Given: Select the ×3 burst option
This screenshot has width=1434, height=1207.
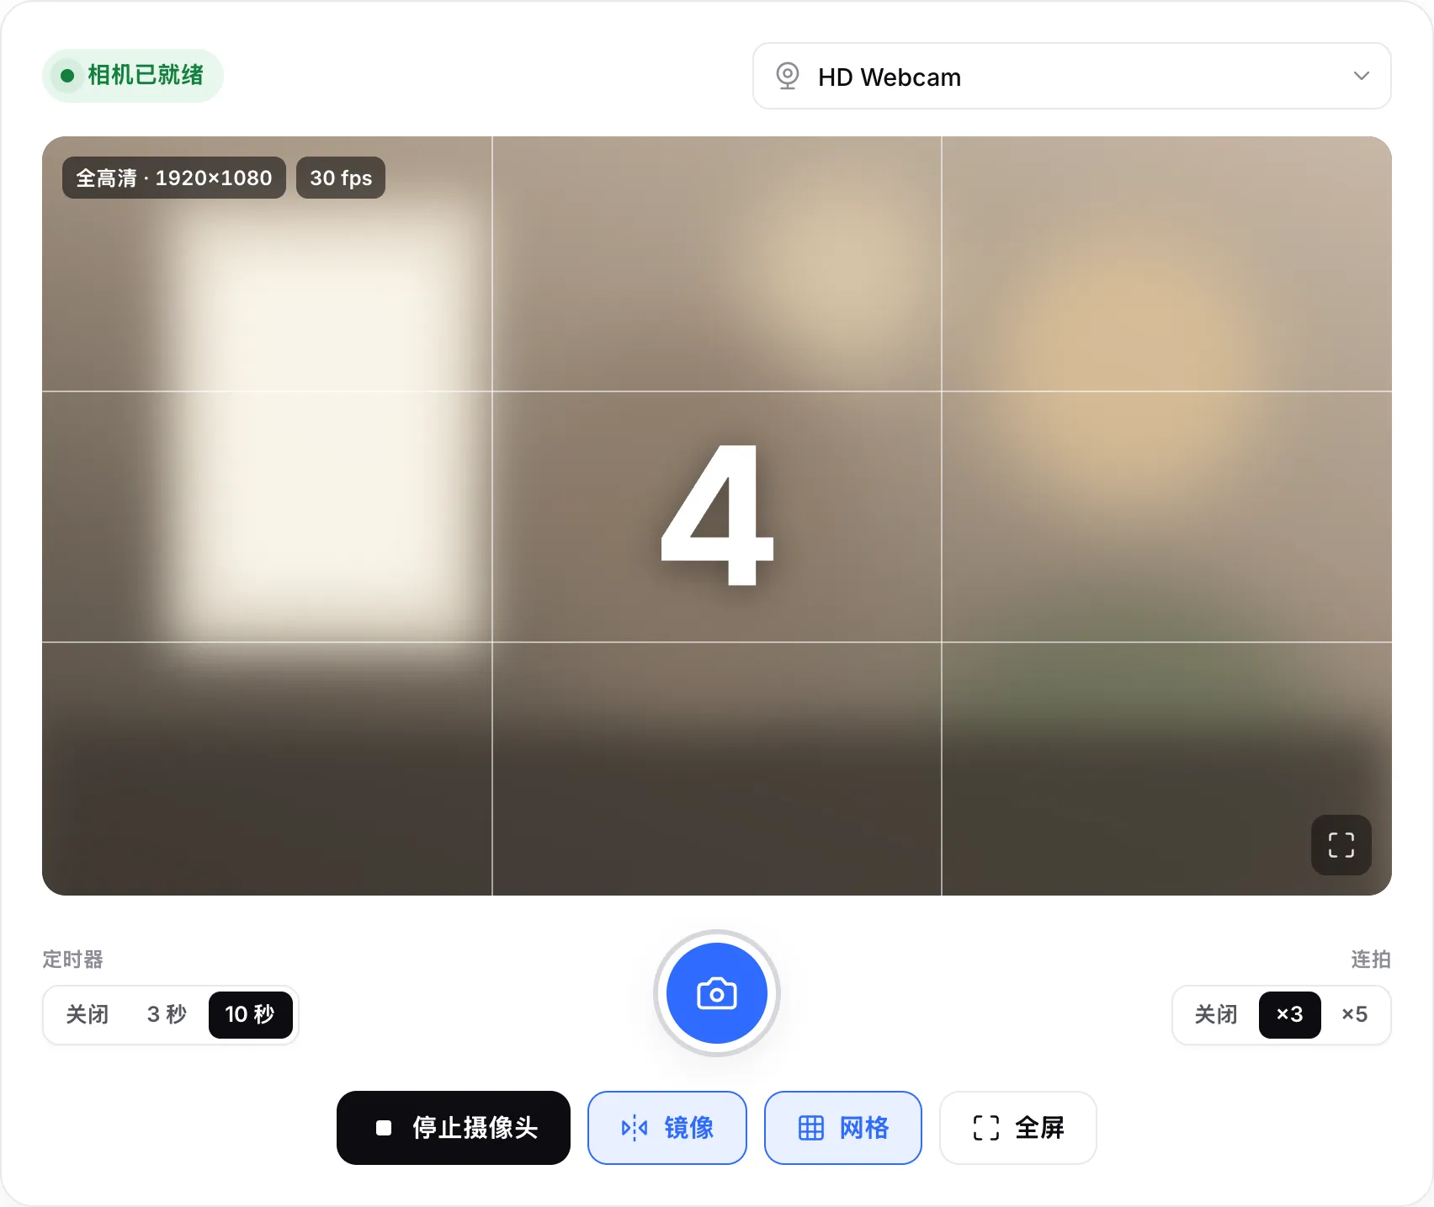Looking at the screenshot, I should coord(1289,1015).
